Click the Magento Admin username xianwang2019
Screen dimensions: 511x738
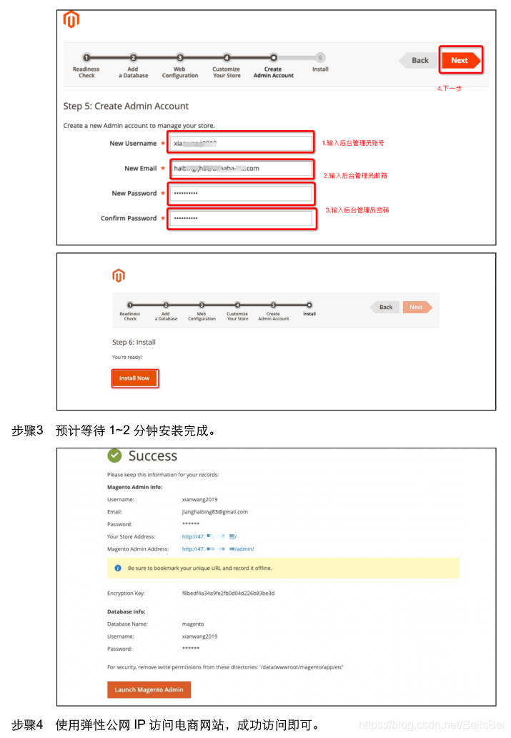[x=199, y=499]
